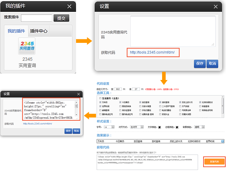
Task: Switch to the 插件中心 tab
Action: (x=39, y=31)
